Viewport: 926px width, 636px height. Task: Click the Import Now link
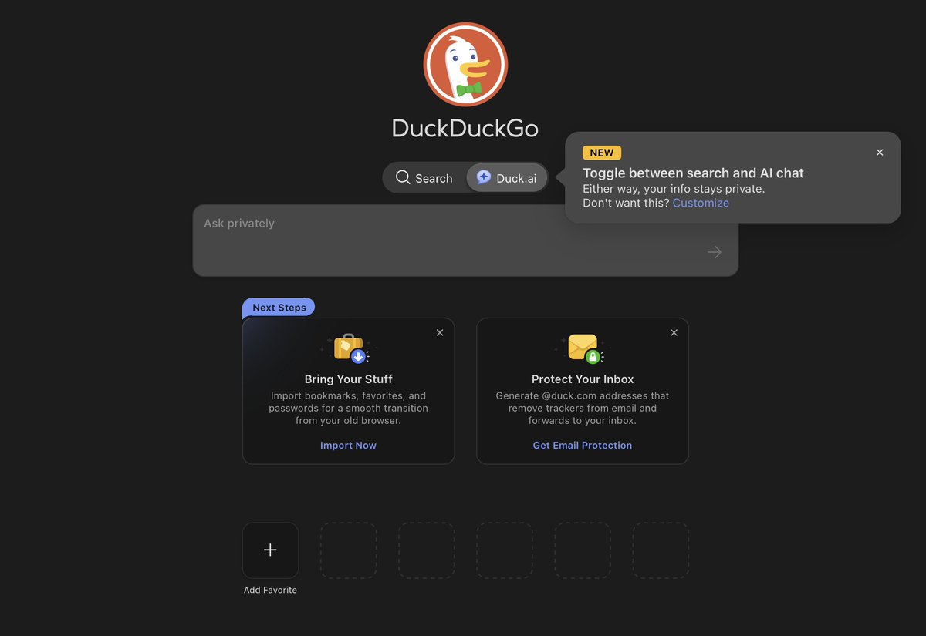[x=348, y=445]
